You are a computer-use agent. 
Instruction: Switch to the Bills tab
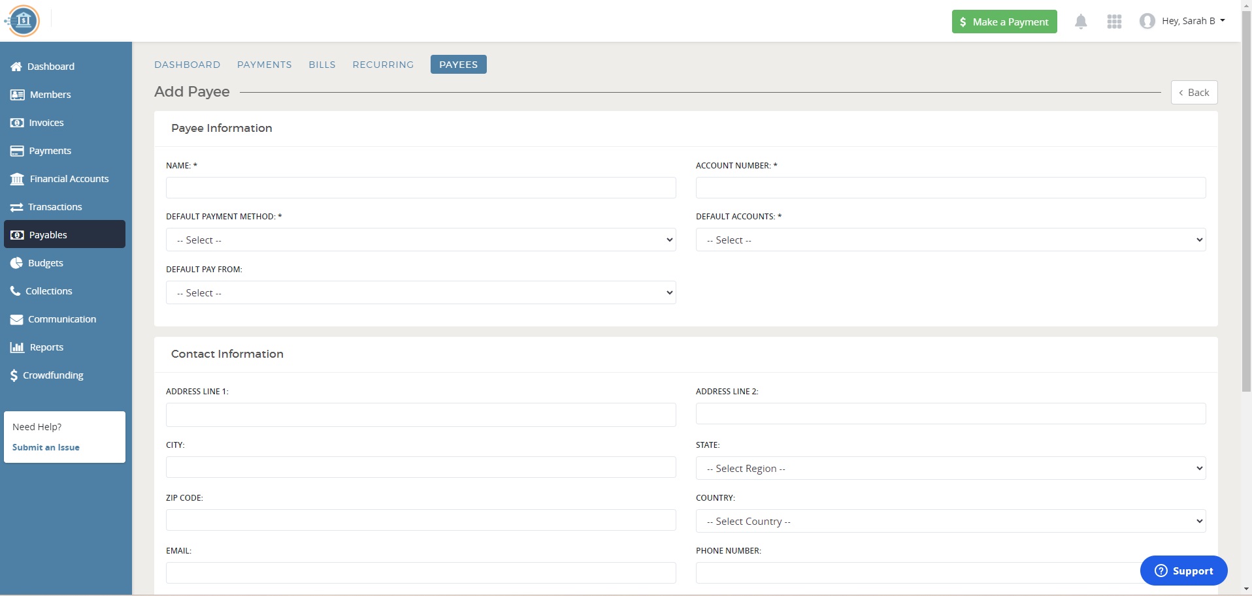click(x=322, y=65)
